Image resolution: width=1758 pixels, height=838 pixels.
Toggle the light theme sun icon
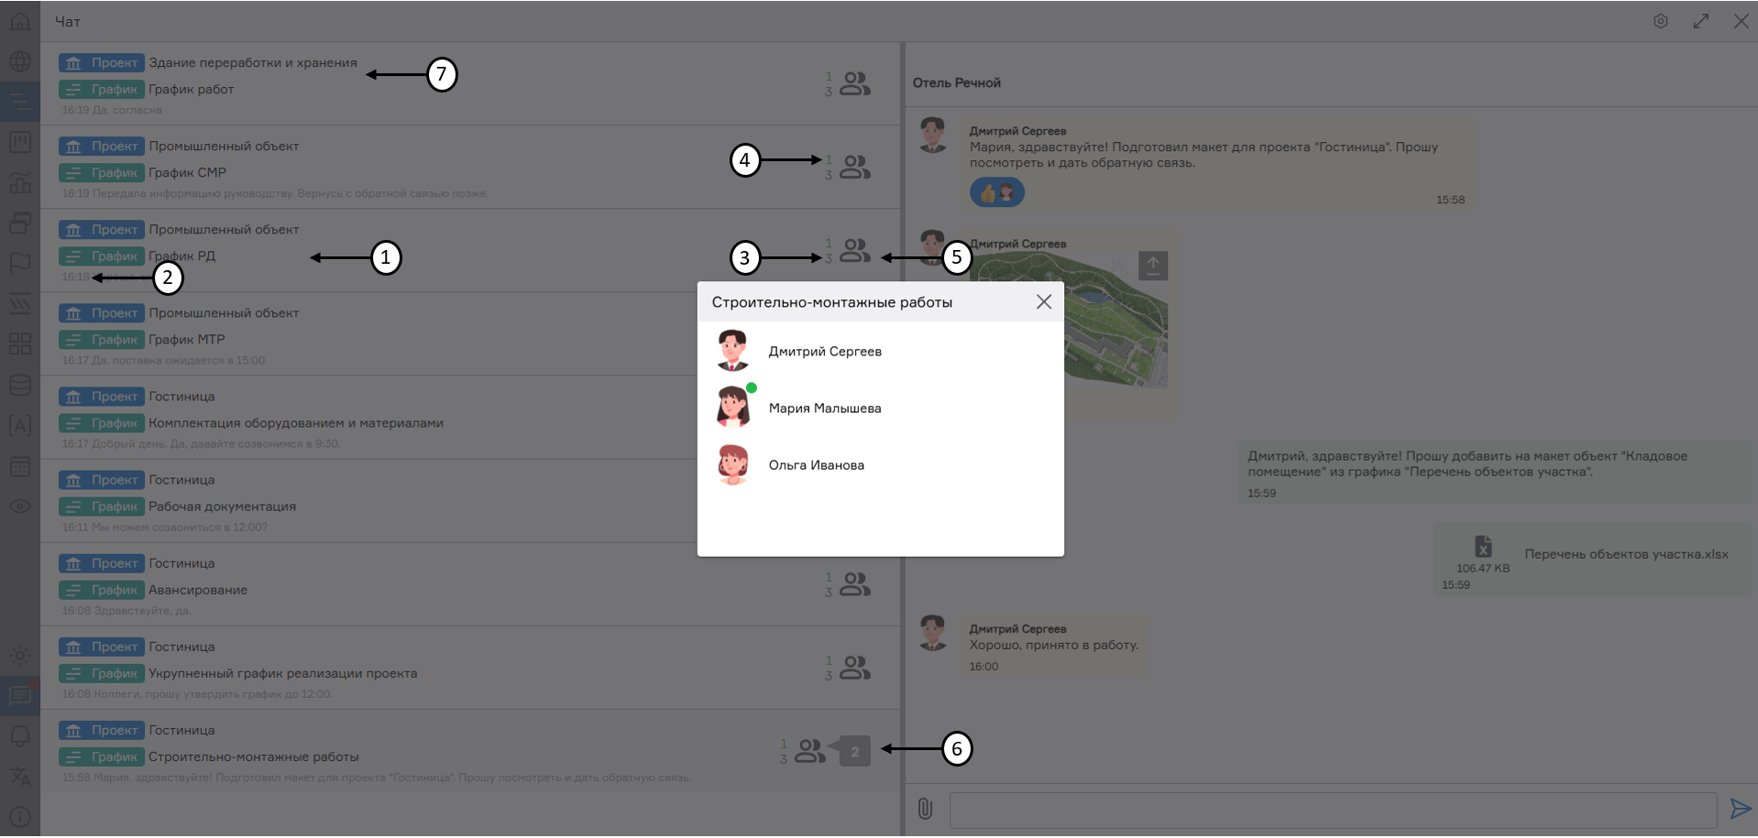pos(19,656)
